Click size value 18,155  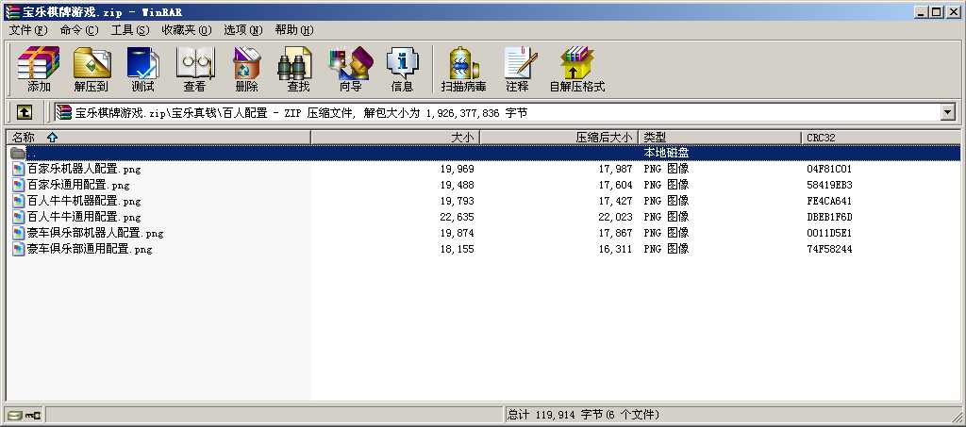pyautogui.click(x=458, y=249)
